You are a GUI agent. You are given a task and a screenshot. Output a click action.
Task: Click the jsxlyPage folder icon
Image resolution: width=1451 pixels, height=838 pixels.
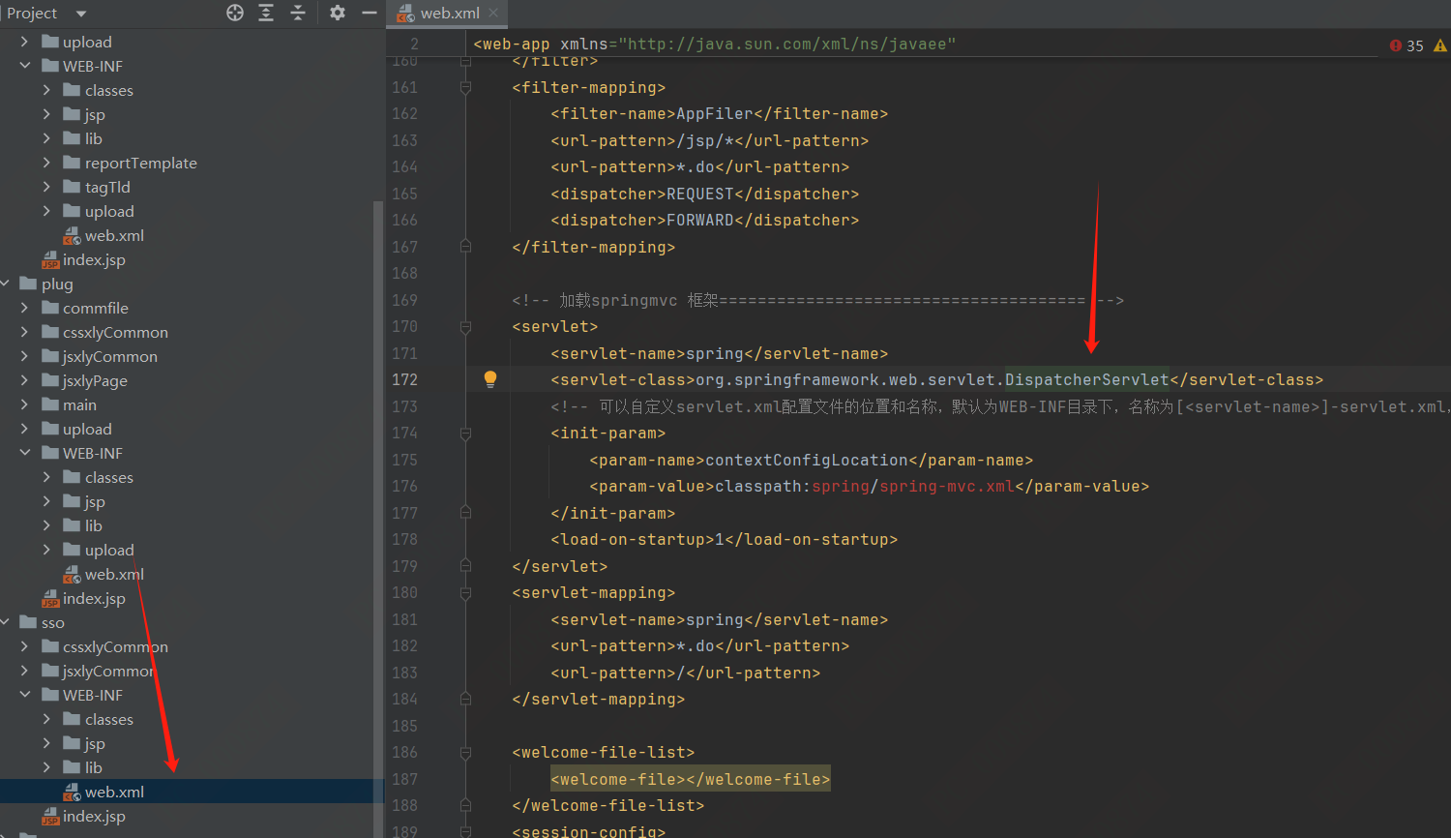click(50, 380)
